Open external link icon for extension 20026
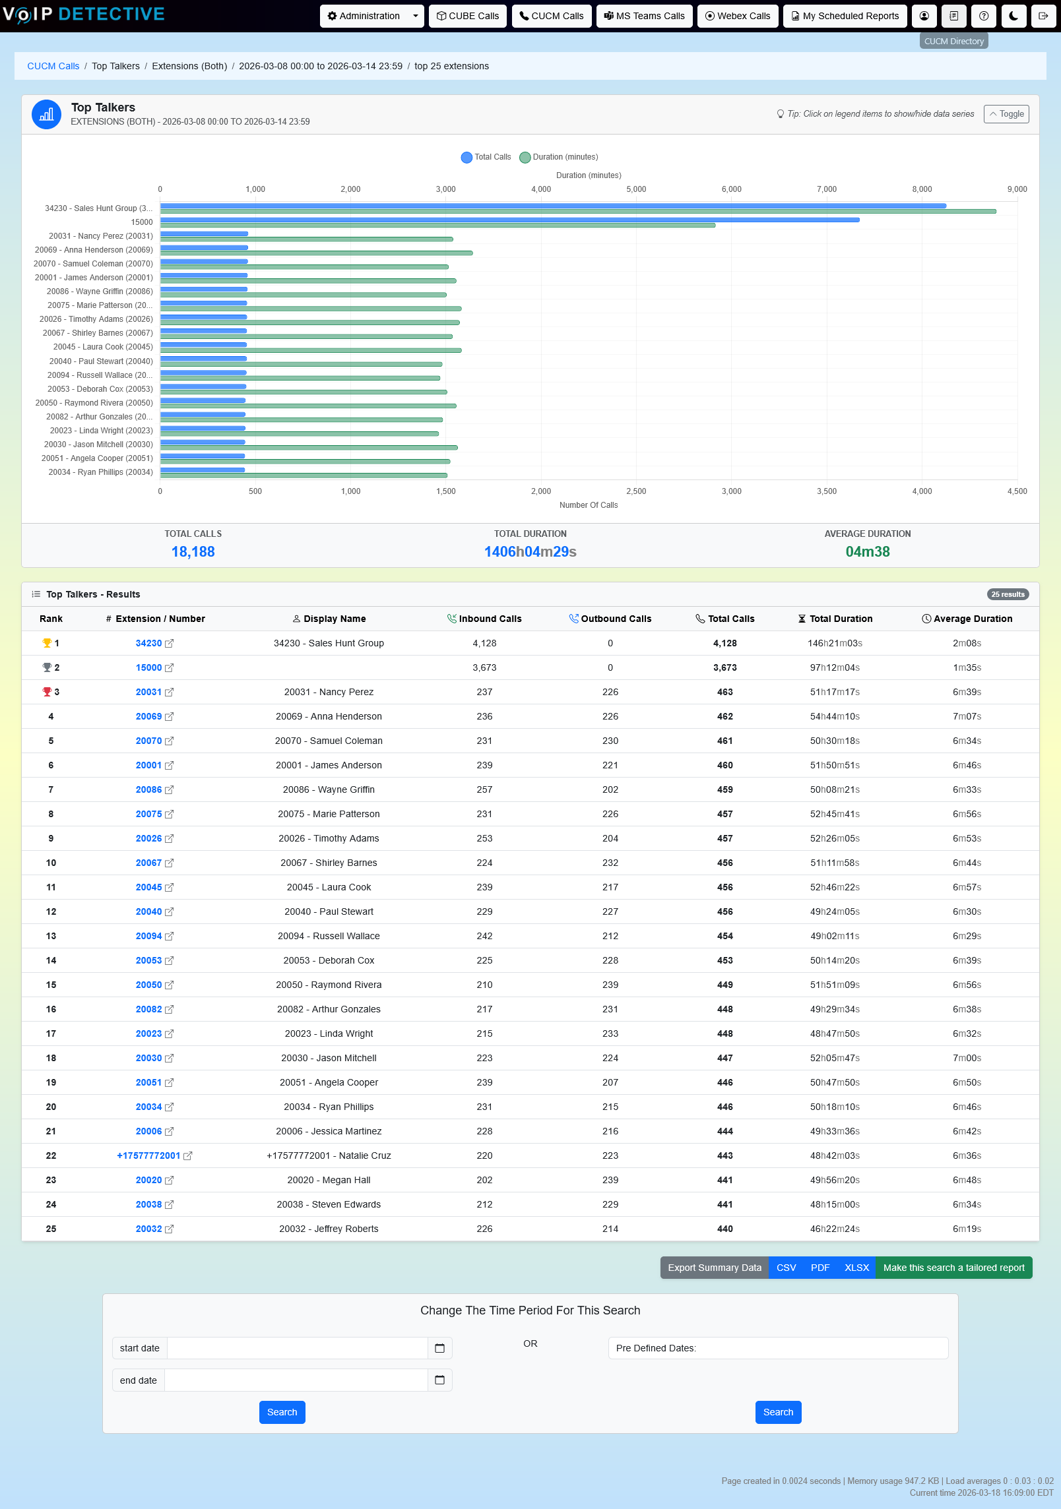The height and width of the screenshot is (1509, 1061). (169, 838)
